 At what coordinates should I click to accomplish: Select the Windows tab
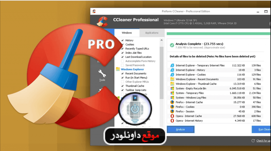click(x=127, y=33)
